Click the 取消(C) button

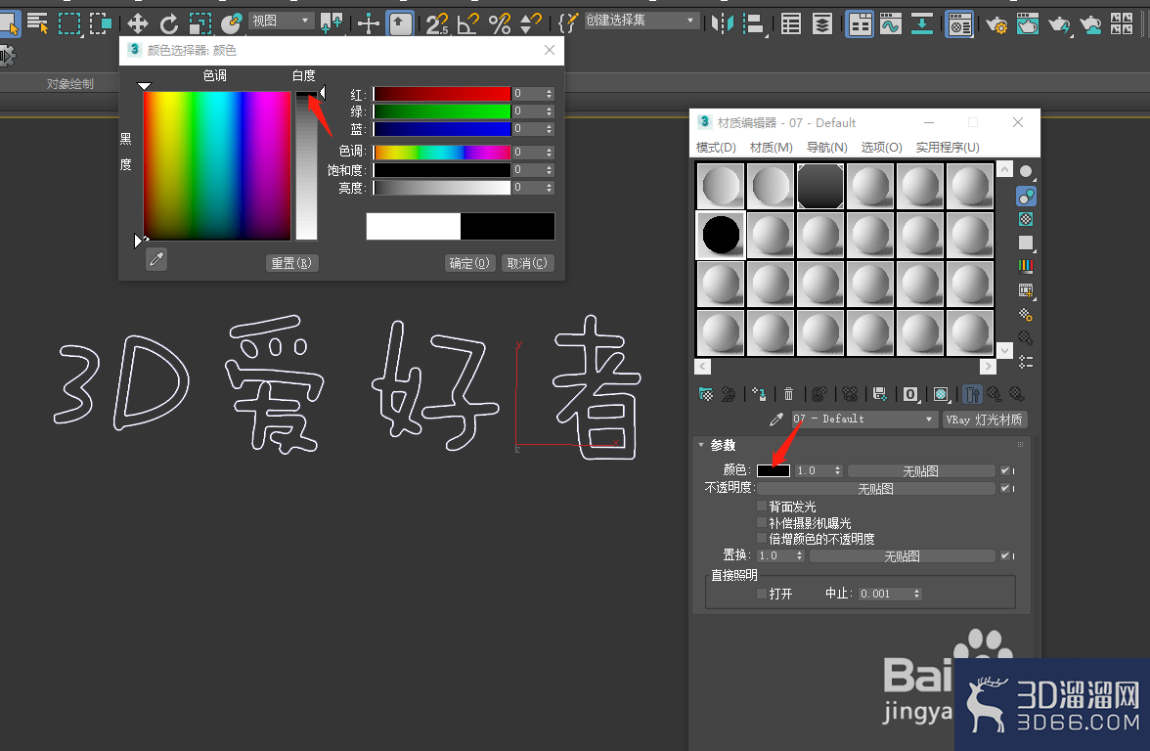click(x=527, y=262)
